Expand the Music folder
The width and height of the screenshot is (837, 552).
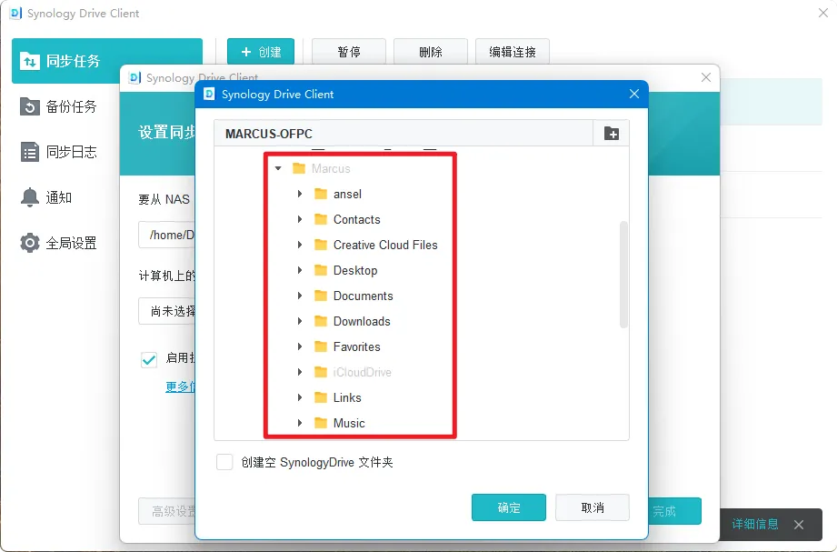pos(300,423)
